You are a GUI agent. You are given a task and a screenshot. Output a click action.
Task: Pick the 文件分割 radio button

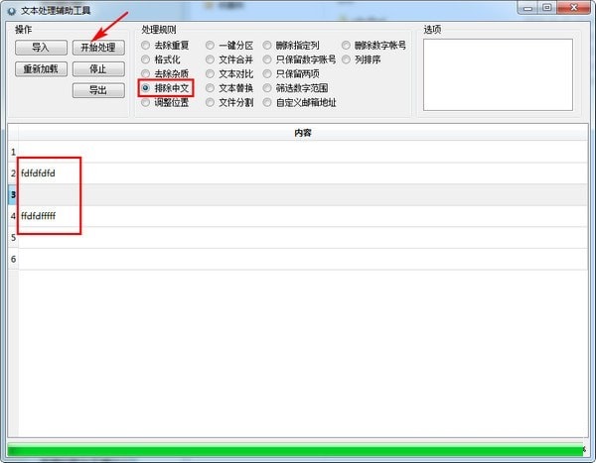[229, 102]
